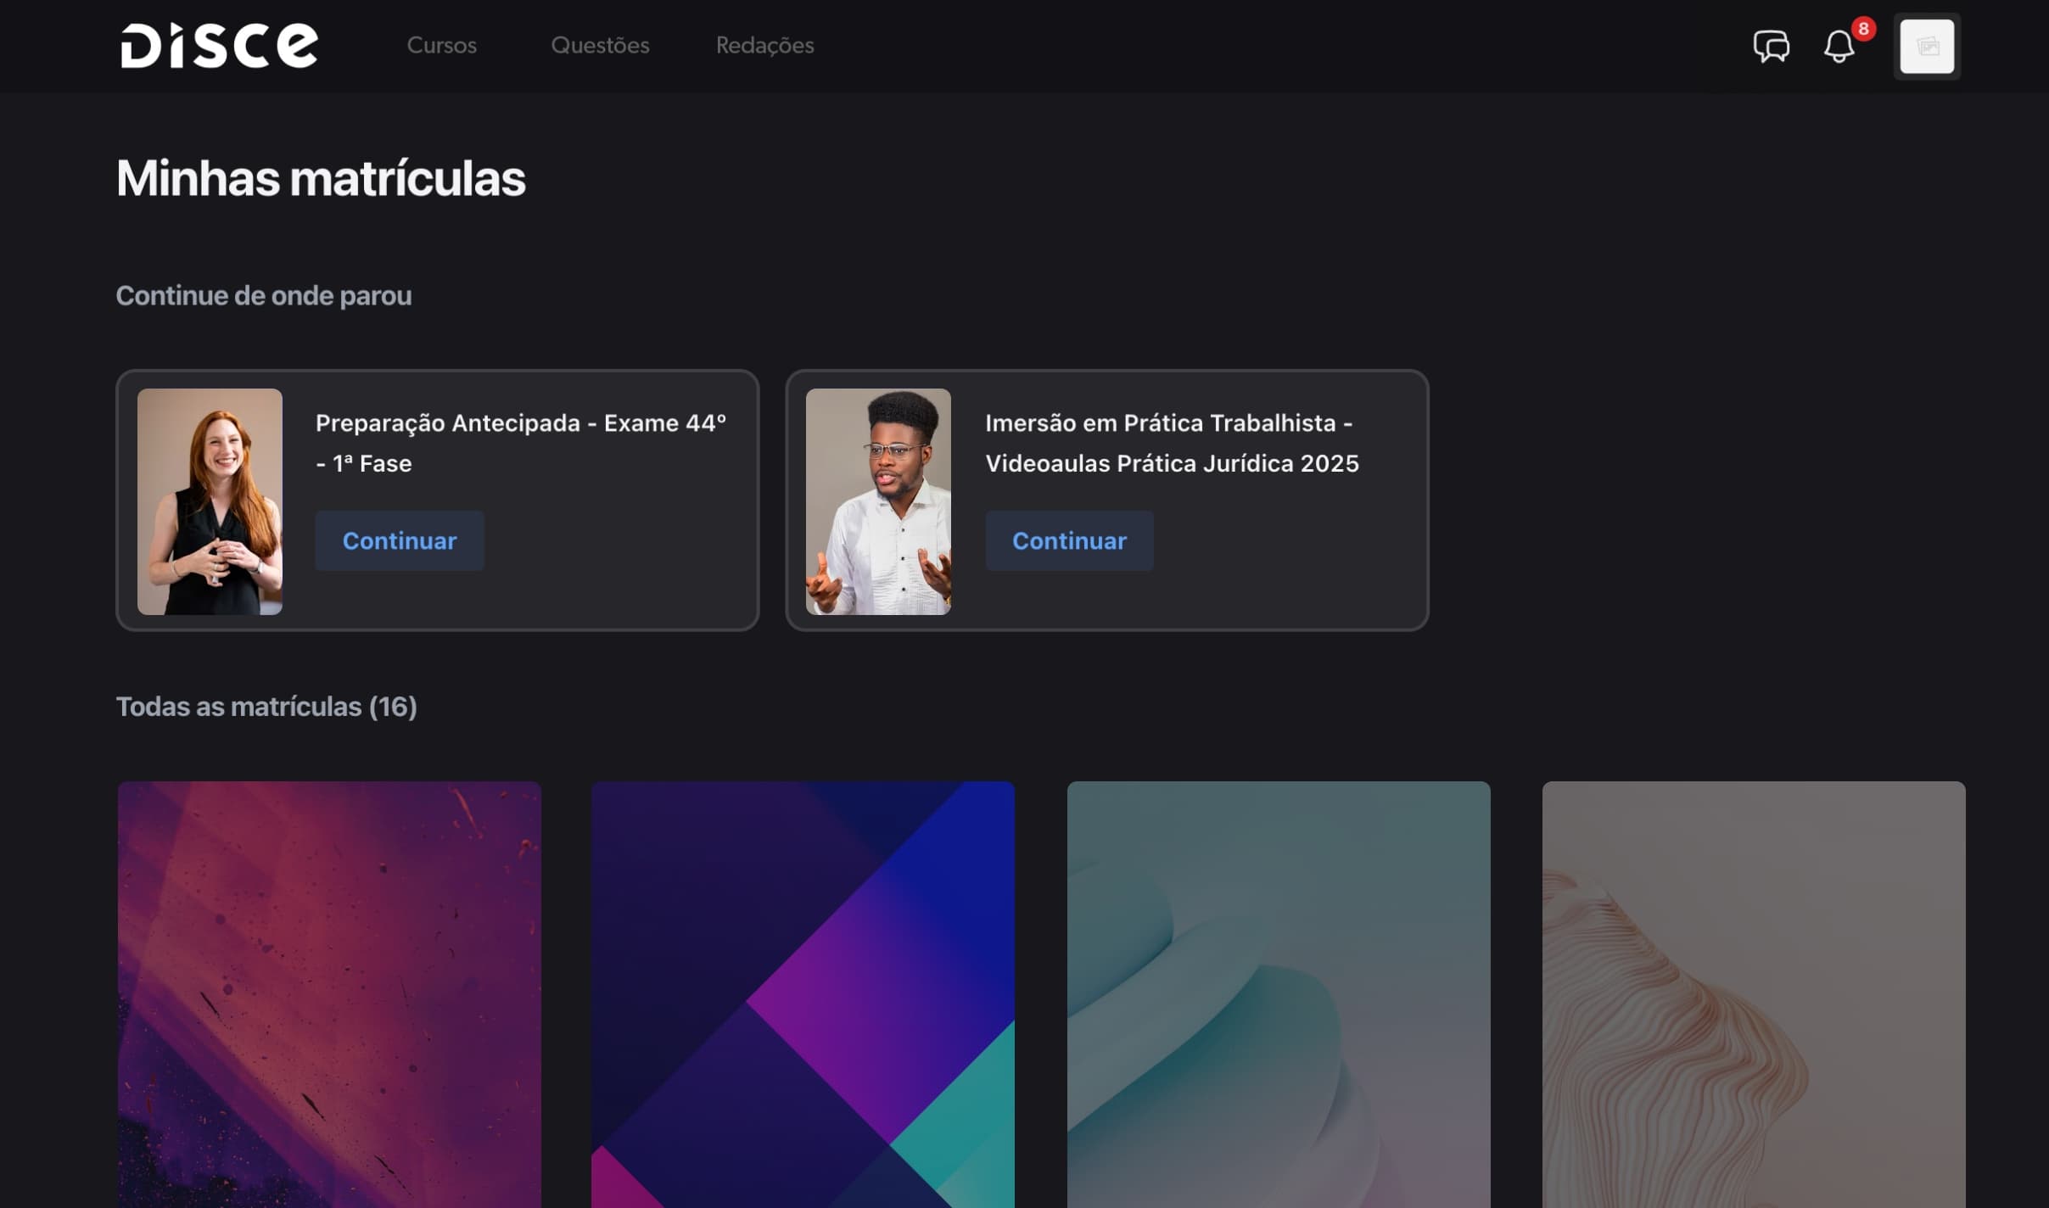Click the red notification badge showing 8
The image size is (2049, 1208).
click(1863, 29)
